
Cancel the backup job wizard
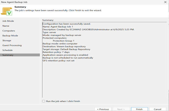coord(157,109)
